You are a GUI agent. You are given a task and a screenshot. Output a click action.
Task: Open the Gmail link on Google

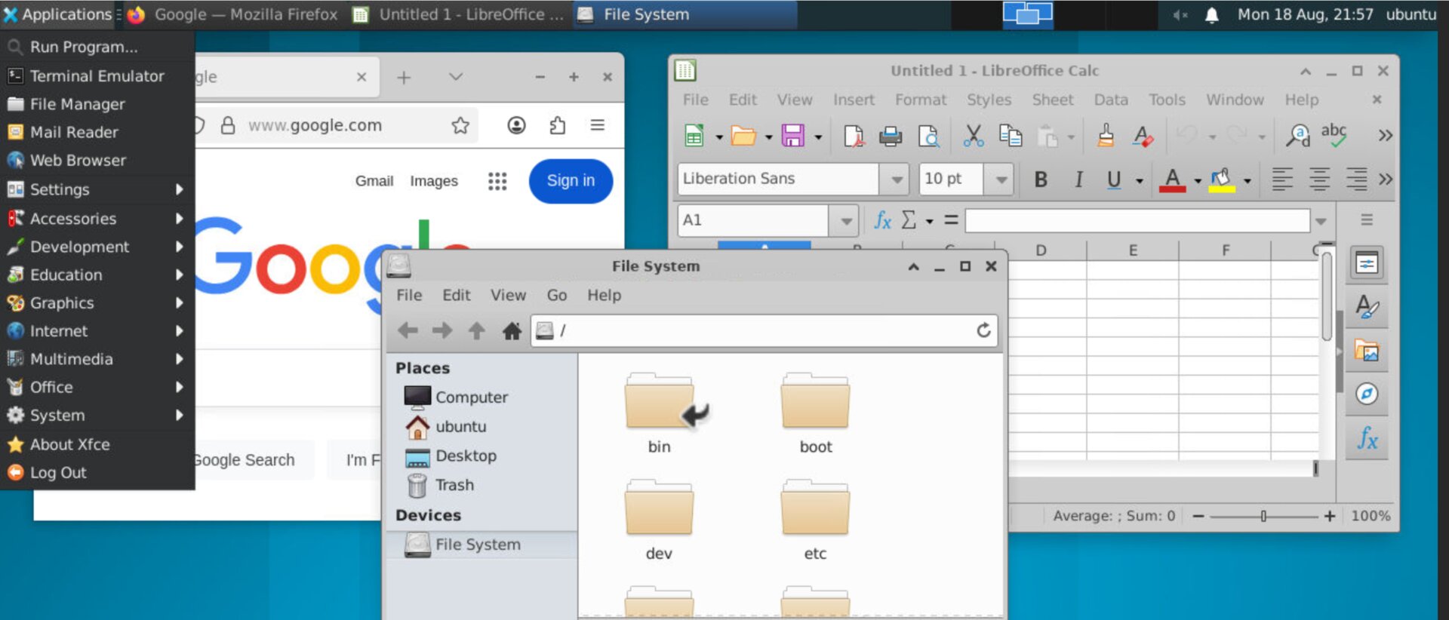pos(374,181)
